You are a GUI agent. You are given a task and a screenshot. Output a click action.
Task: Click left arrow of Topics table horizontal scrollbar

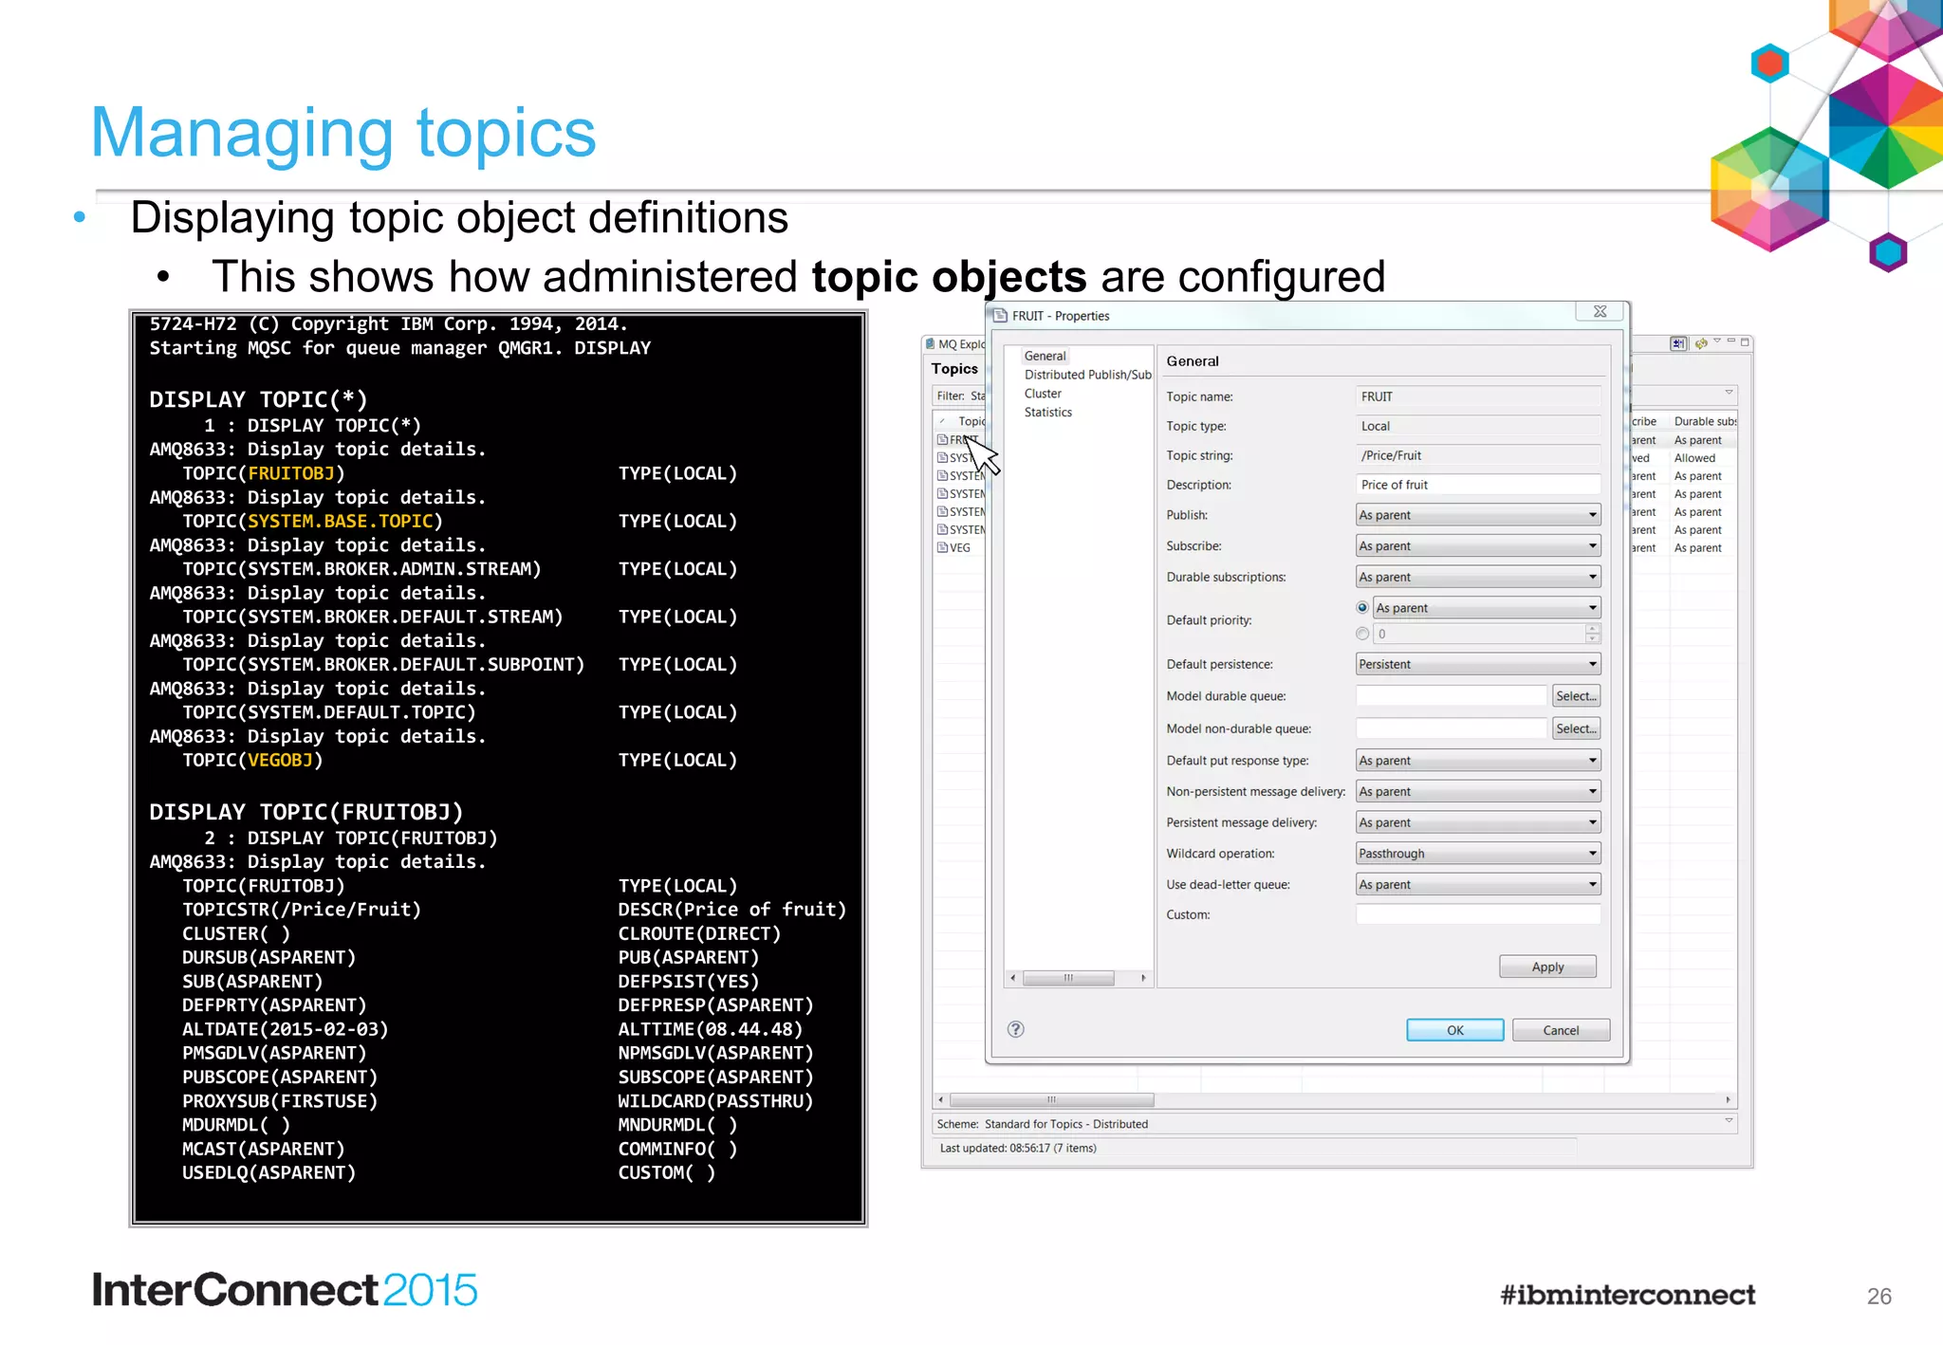coord(940,1099)
